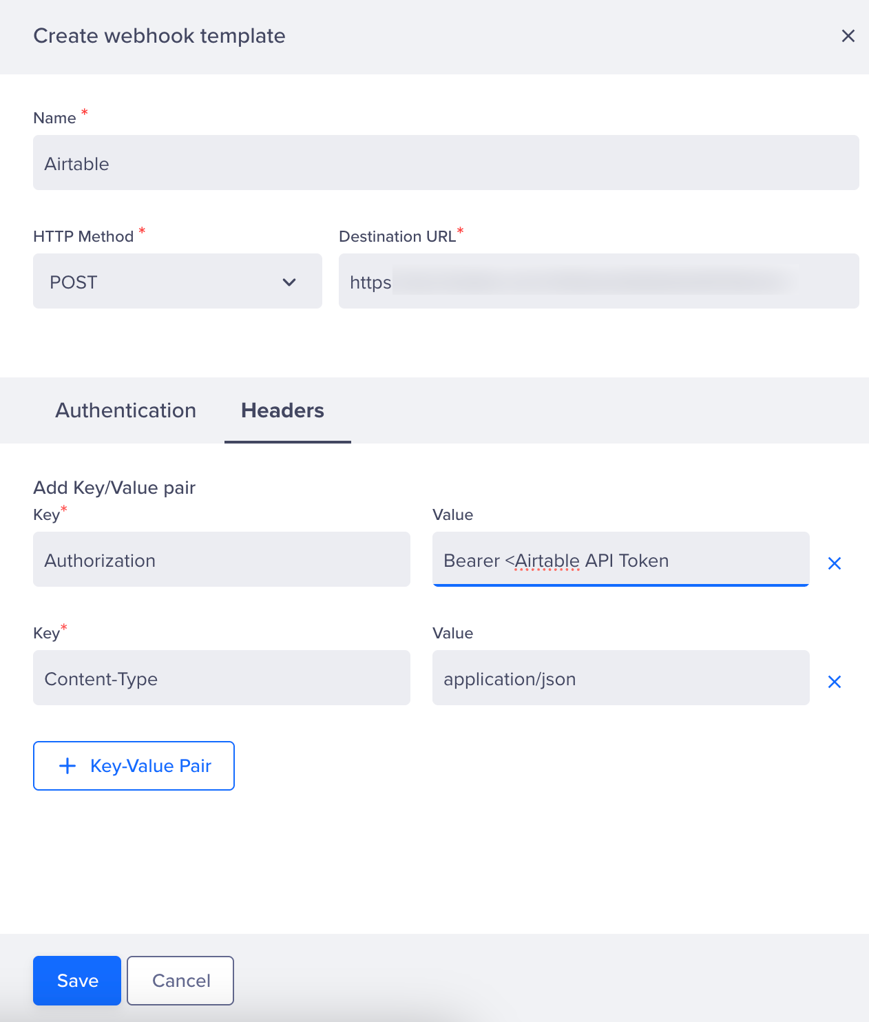
Task: Close the Create webhook template dialog
Action: pos(848,36)
